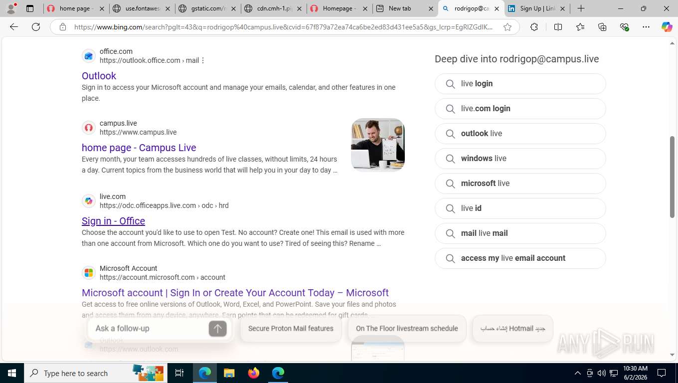Launch Copilot from the toolbar icon
Viewport: 678px width, 383px height.
click(667, 27)
